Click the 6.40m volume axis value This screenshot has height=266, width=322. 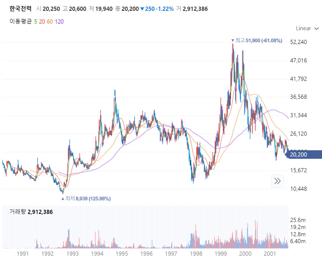coord(298,241)
